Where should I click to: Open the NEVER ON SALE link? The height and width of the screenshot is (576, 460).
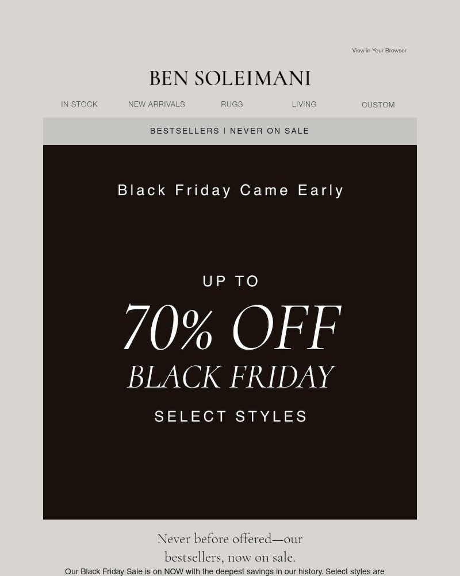(270, 131)
